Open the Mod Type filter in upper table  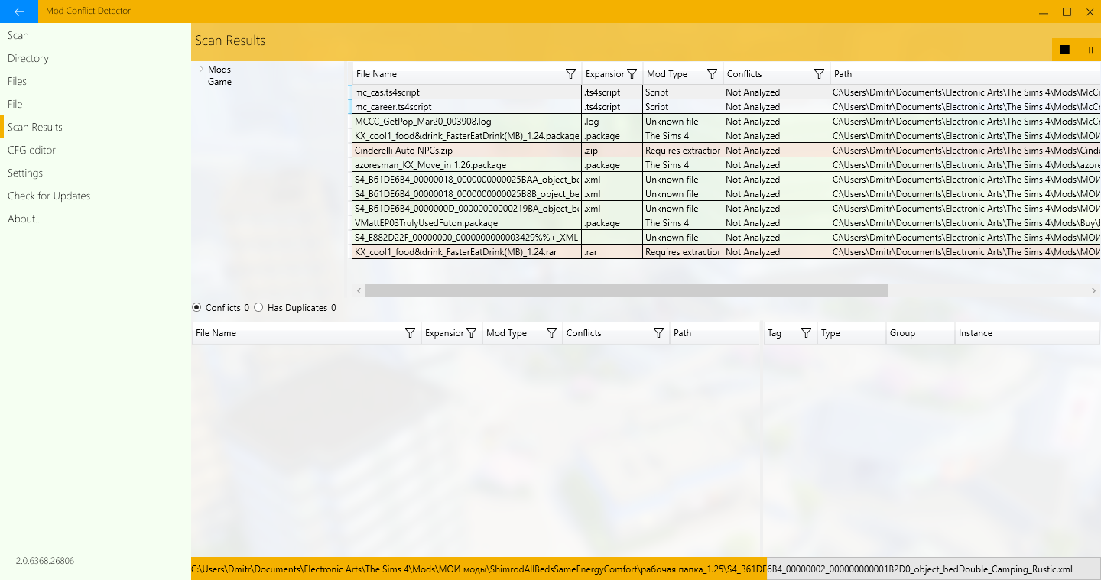click(x=712, y=74)
